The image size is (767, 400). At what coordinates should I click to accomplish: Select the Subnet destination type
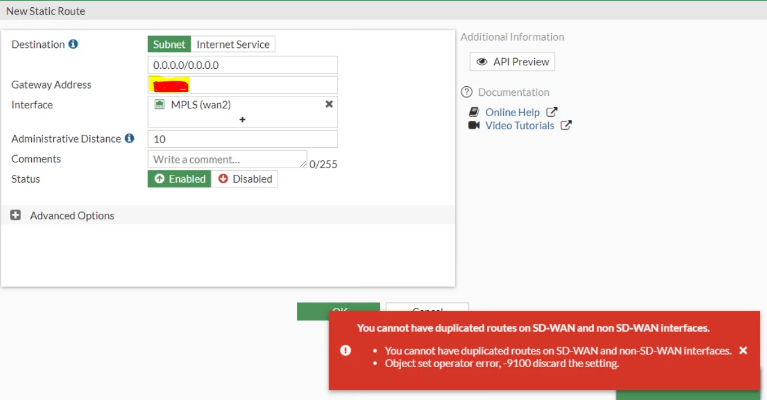tap(169, 44)
